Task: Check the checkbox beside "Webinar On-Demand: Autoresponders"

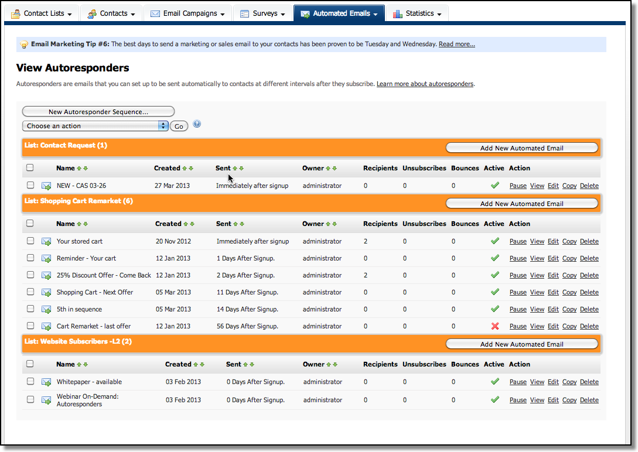Action: coord(30,400)
